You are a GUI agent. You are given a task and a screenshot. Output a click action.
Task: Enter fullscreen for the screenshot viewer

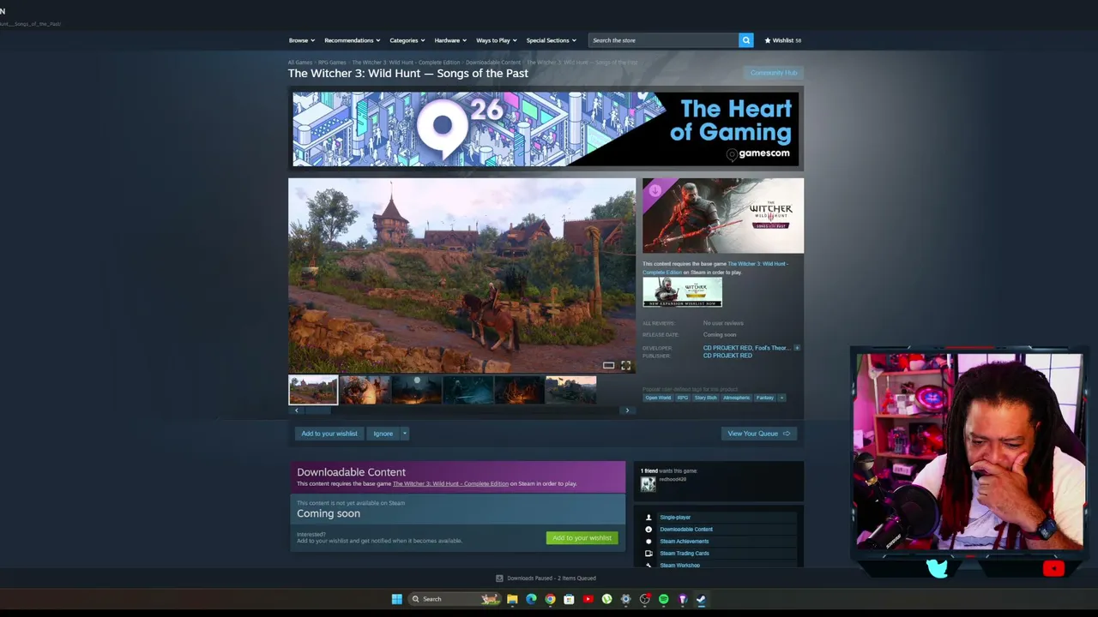(625, 365)
